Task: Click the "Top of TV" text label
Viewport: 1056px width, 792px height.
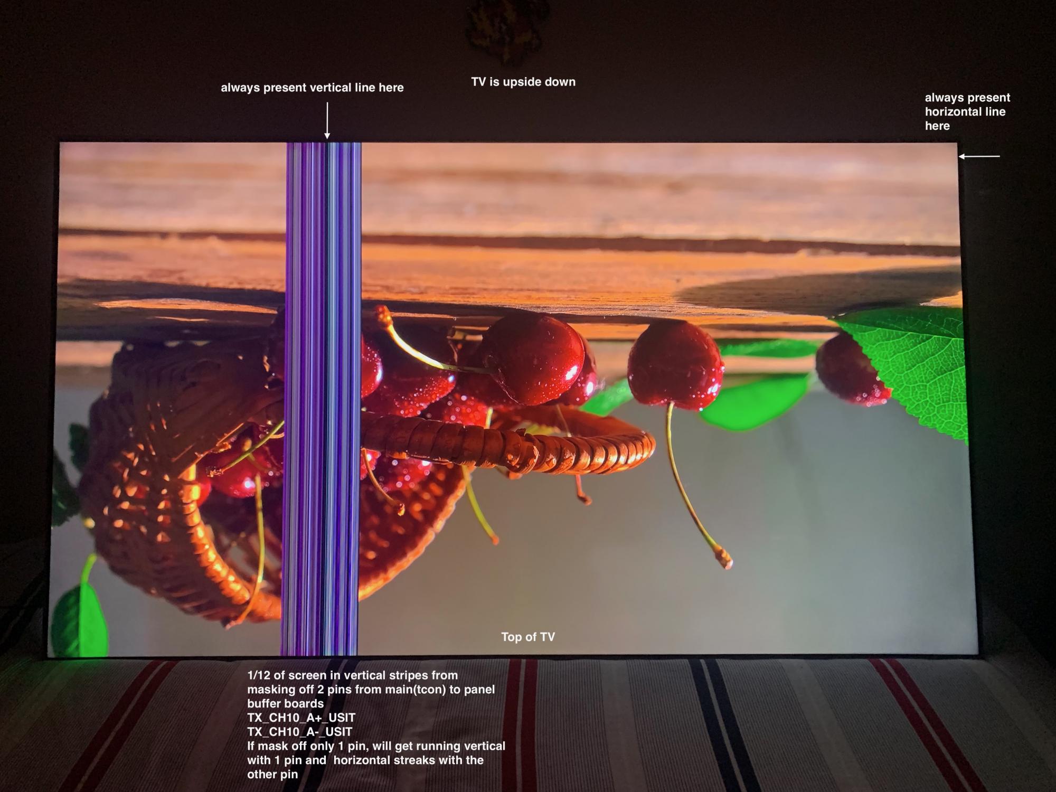Action: coord(528,637)
